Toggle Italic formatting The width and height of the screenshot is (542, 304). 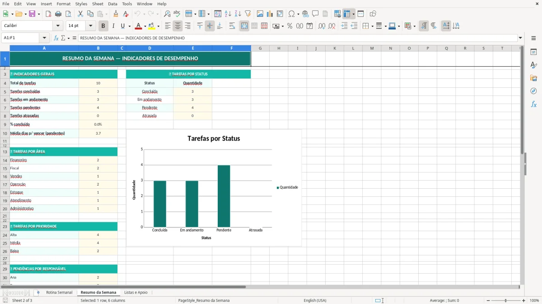click(113, 26)
